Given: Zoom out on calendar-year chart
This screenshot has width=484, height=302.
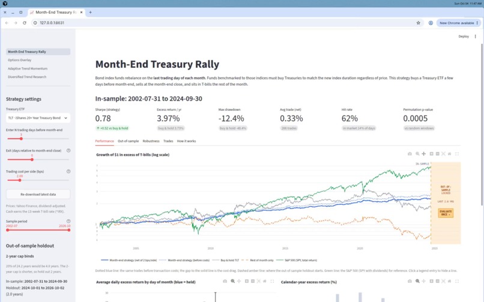Looking at the screenshot, I should [x=437, y=281].
